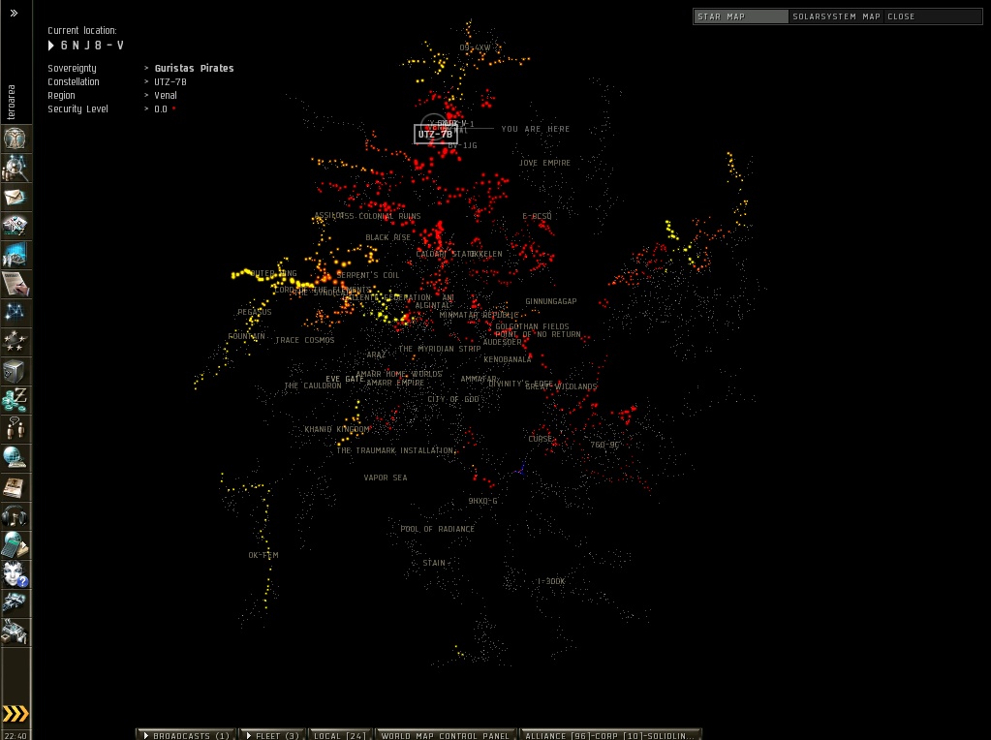Viewport: 991px width, 740px height.
Task: Click the E-8CSQ map label
Action: pyautogui.click(x=538, y=216)
